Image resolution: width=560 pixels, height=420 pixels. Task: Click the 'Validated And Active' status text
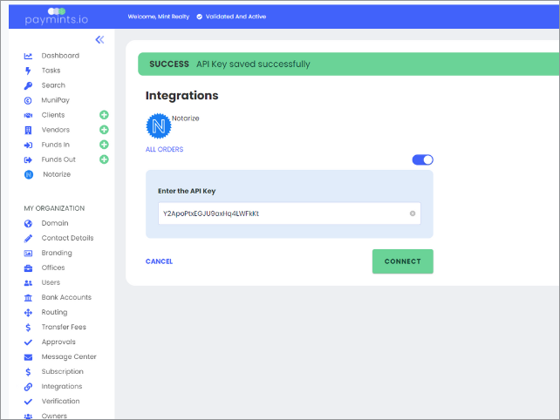(x=236, y=17)
